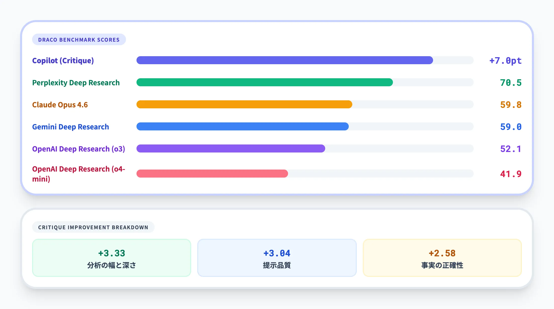
Task: Click the +7.0pt score value
Action: coord(505,60)
